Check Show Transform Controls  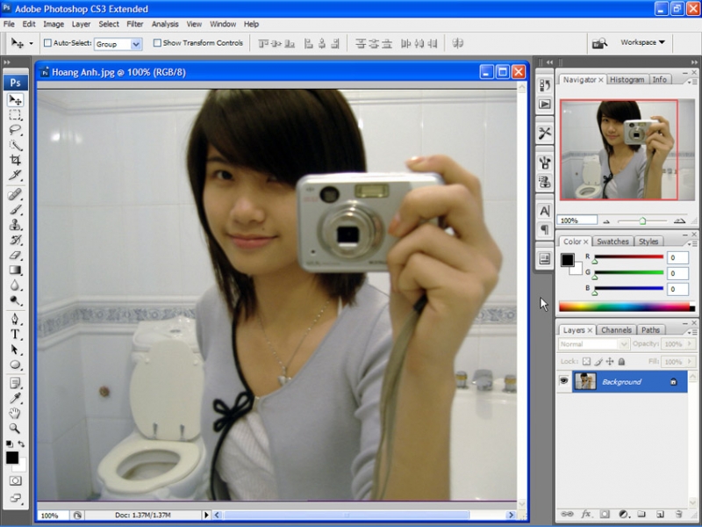pos(157,42)
